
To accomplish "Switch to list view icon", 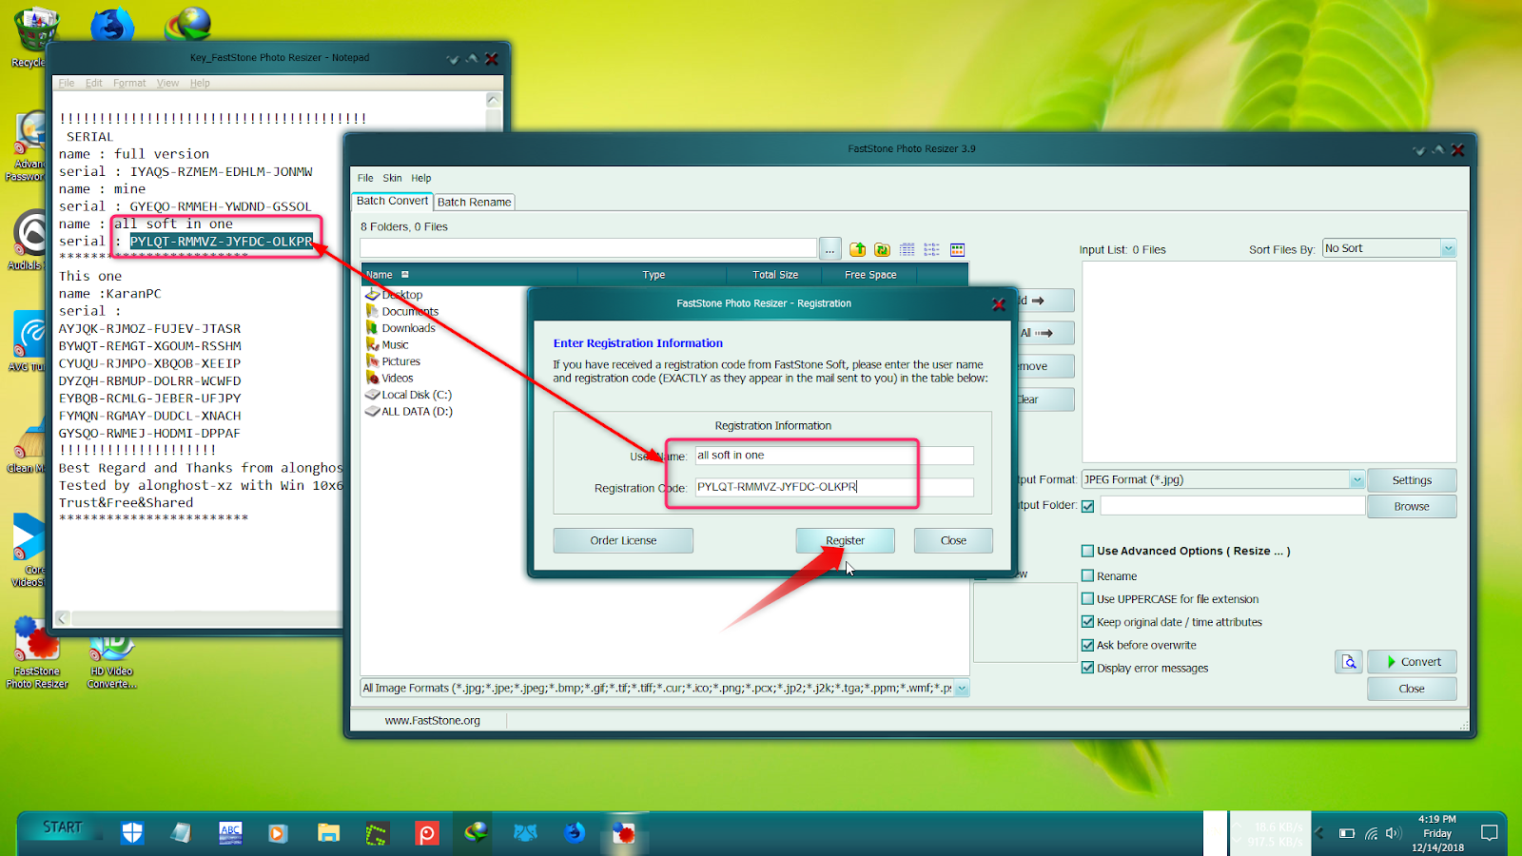I will [x=932, y=249].
